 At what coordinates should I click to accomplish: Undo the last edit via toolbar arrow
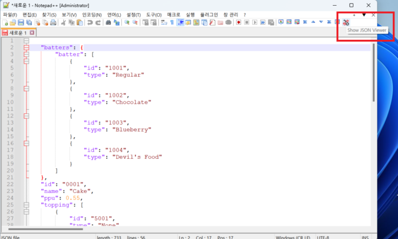click(90, 23)
